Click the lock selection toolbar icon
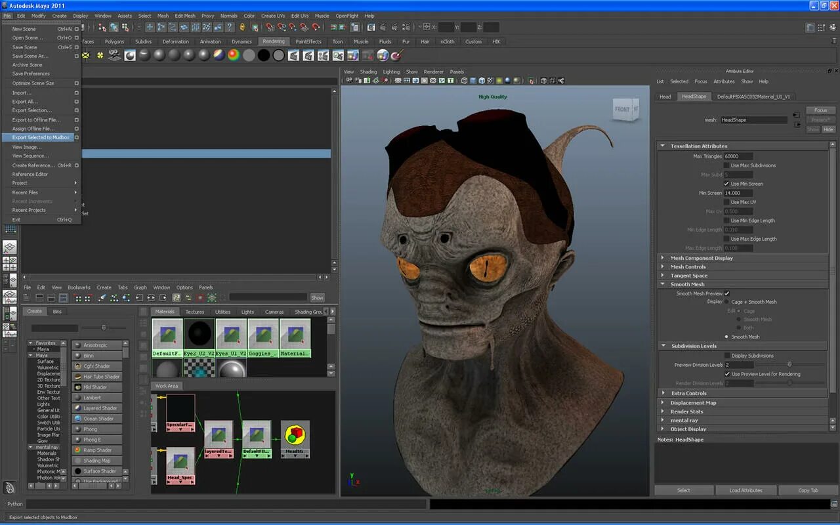840x525 pixels. [241, 27]
